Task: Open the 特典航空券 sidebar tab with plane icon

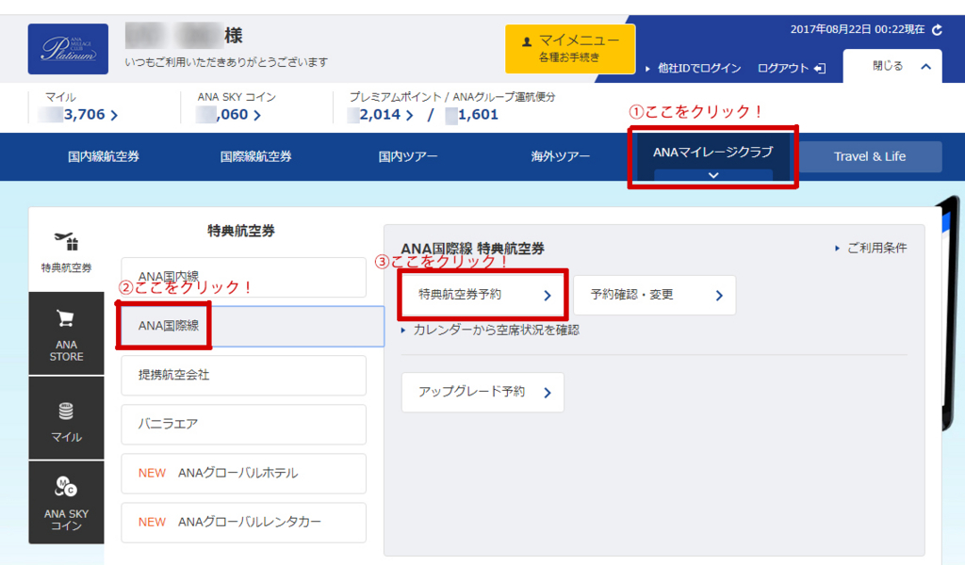Action: (66, 250)
